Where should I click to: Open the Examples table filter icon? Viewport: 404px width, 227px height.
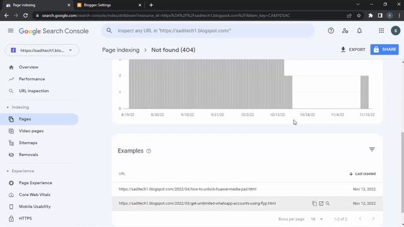(x=372, y=149)
